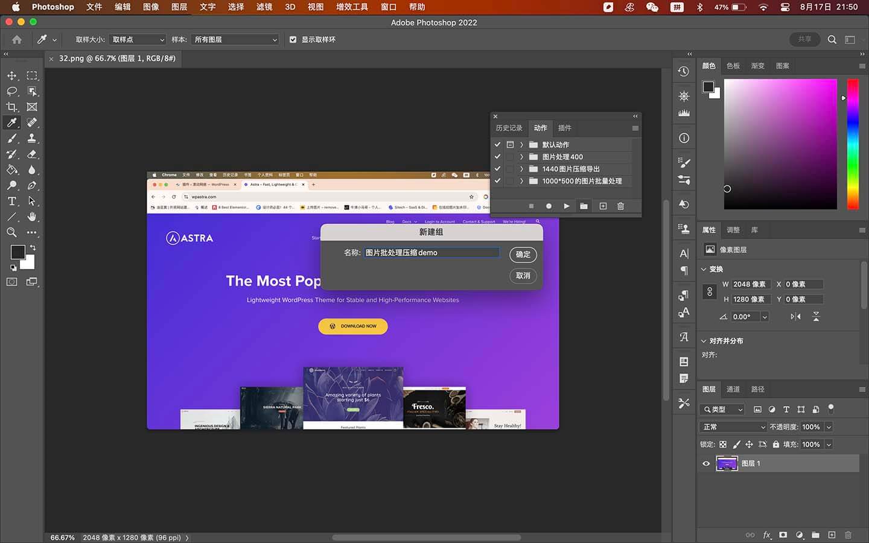Viewport: 869px width, 543px height.
Task: Select the Paint Bucket tool
Action: coord(11,170)
